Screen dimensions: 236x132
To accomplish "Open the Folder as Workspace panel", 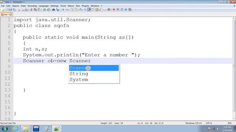I will pos(105,10).
